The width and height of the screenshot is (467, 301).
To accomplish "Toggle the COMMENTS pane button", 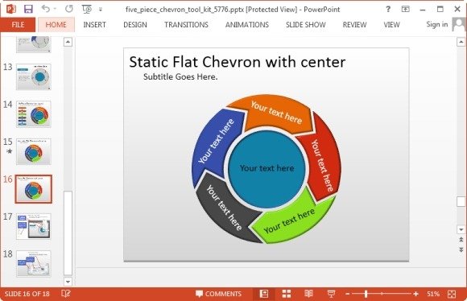I will [219, 294].
